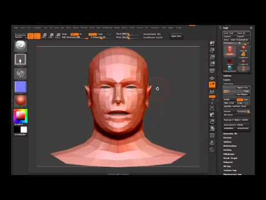Image resolution: width=266 pixels, height=200 pixels.
Task: Toggle the Mrgb mode
Action: pos(64,34)
